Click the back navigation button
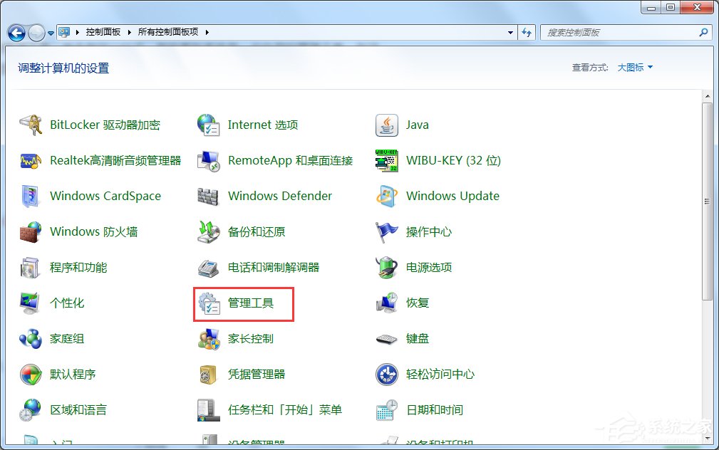719x450 pixels. 16,32
